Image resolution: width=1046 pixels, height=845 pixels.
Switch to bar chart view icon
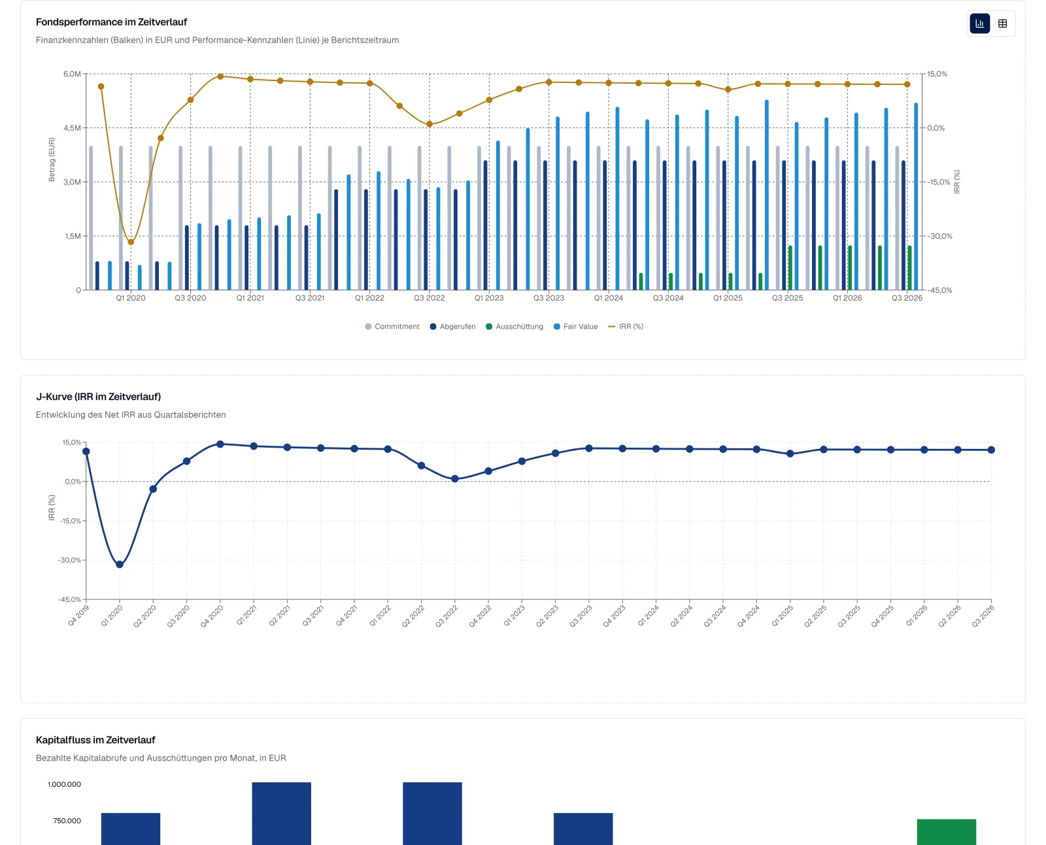[979, 24]
